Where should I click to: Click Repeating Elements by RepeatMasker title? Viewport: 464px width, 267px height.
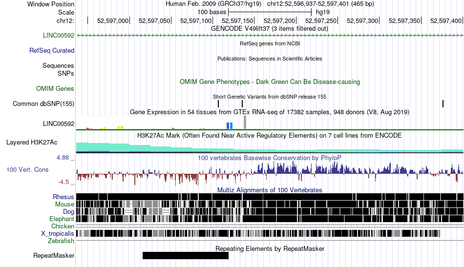(x=270, y=248)
